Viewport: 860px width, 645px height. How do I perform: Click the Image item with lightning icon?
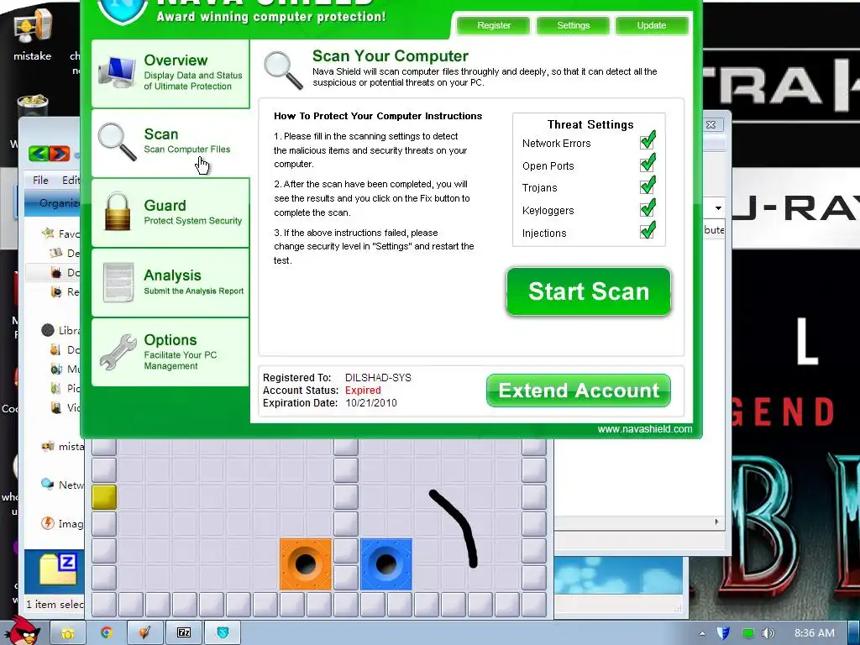pyautogui.click(x=62, y=524)
